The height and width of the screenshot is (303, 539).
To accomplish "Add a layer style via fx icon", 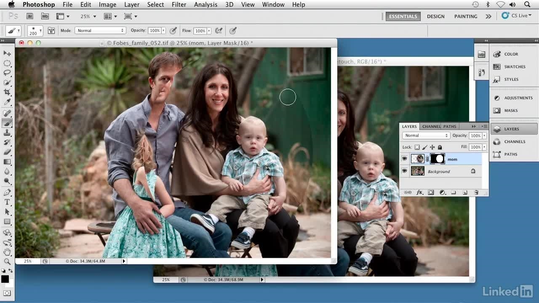I will pyautogui.click(x=419, y=192).
